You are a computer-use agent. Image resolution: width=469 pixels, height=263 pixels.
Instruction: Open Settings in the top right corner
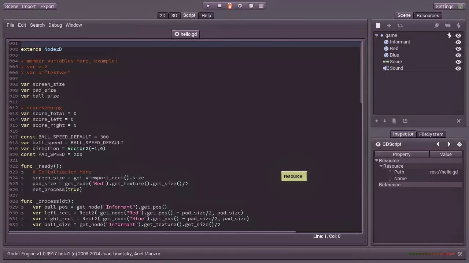pyautogui.click(x=444, y=6)
